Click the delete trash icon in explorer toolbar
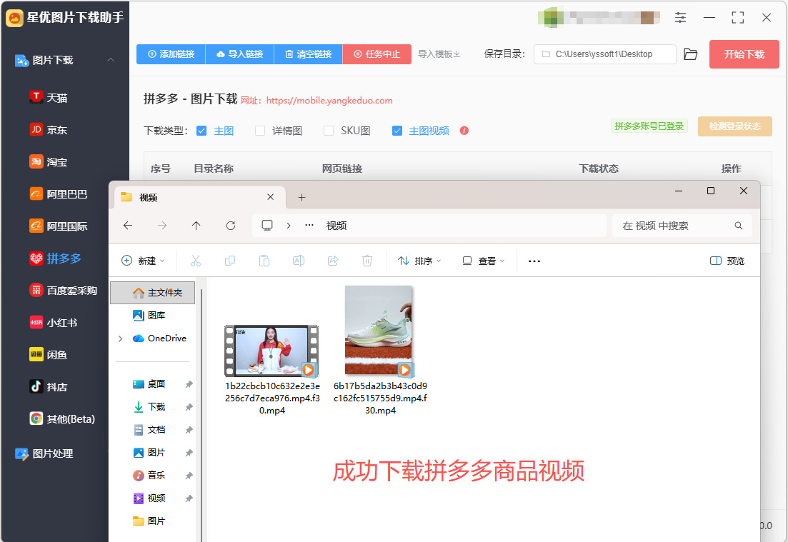Viewport: 788px width, 542px height. click(367, 261)
